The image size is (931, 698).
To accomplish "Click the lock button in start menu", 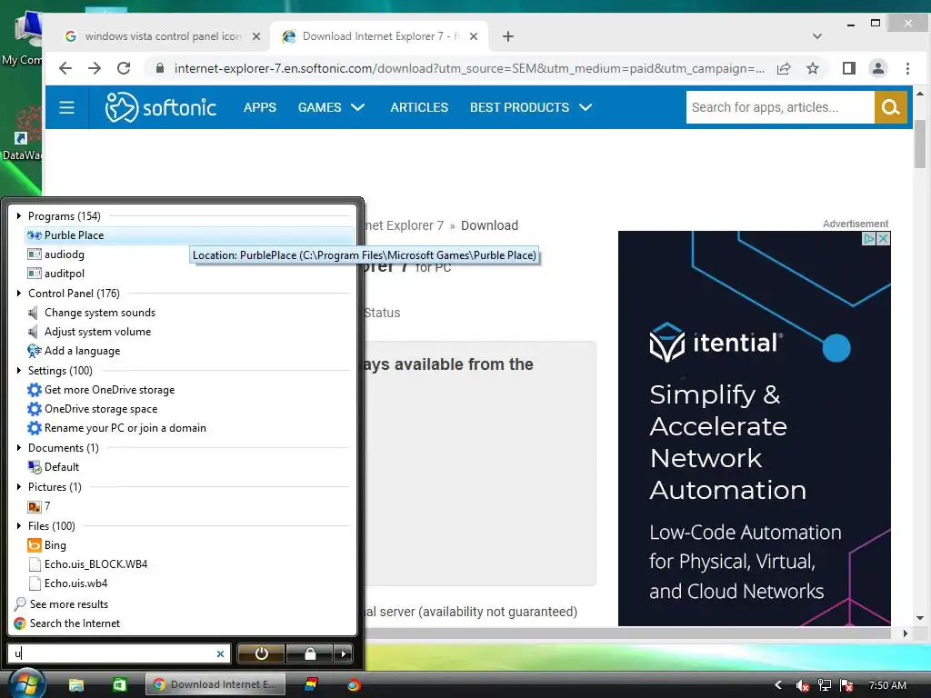I will (x=310, y=653).
